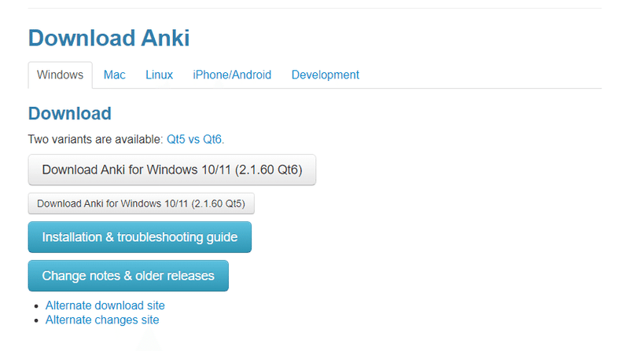Open Installation & troubleshooting guide
Screen dimensions: 629x351
[140, 237]
